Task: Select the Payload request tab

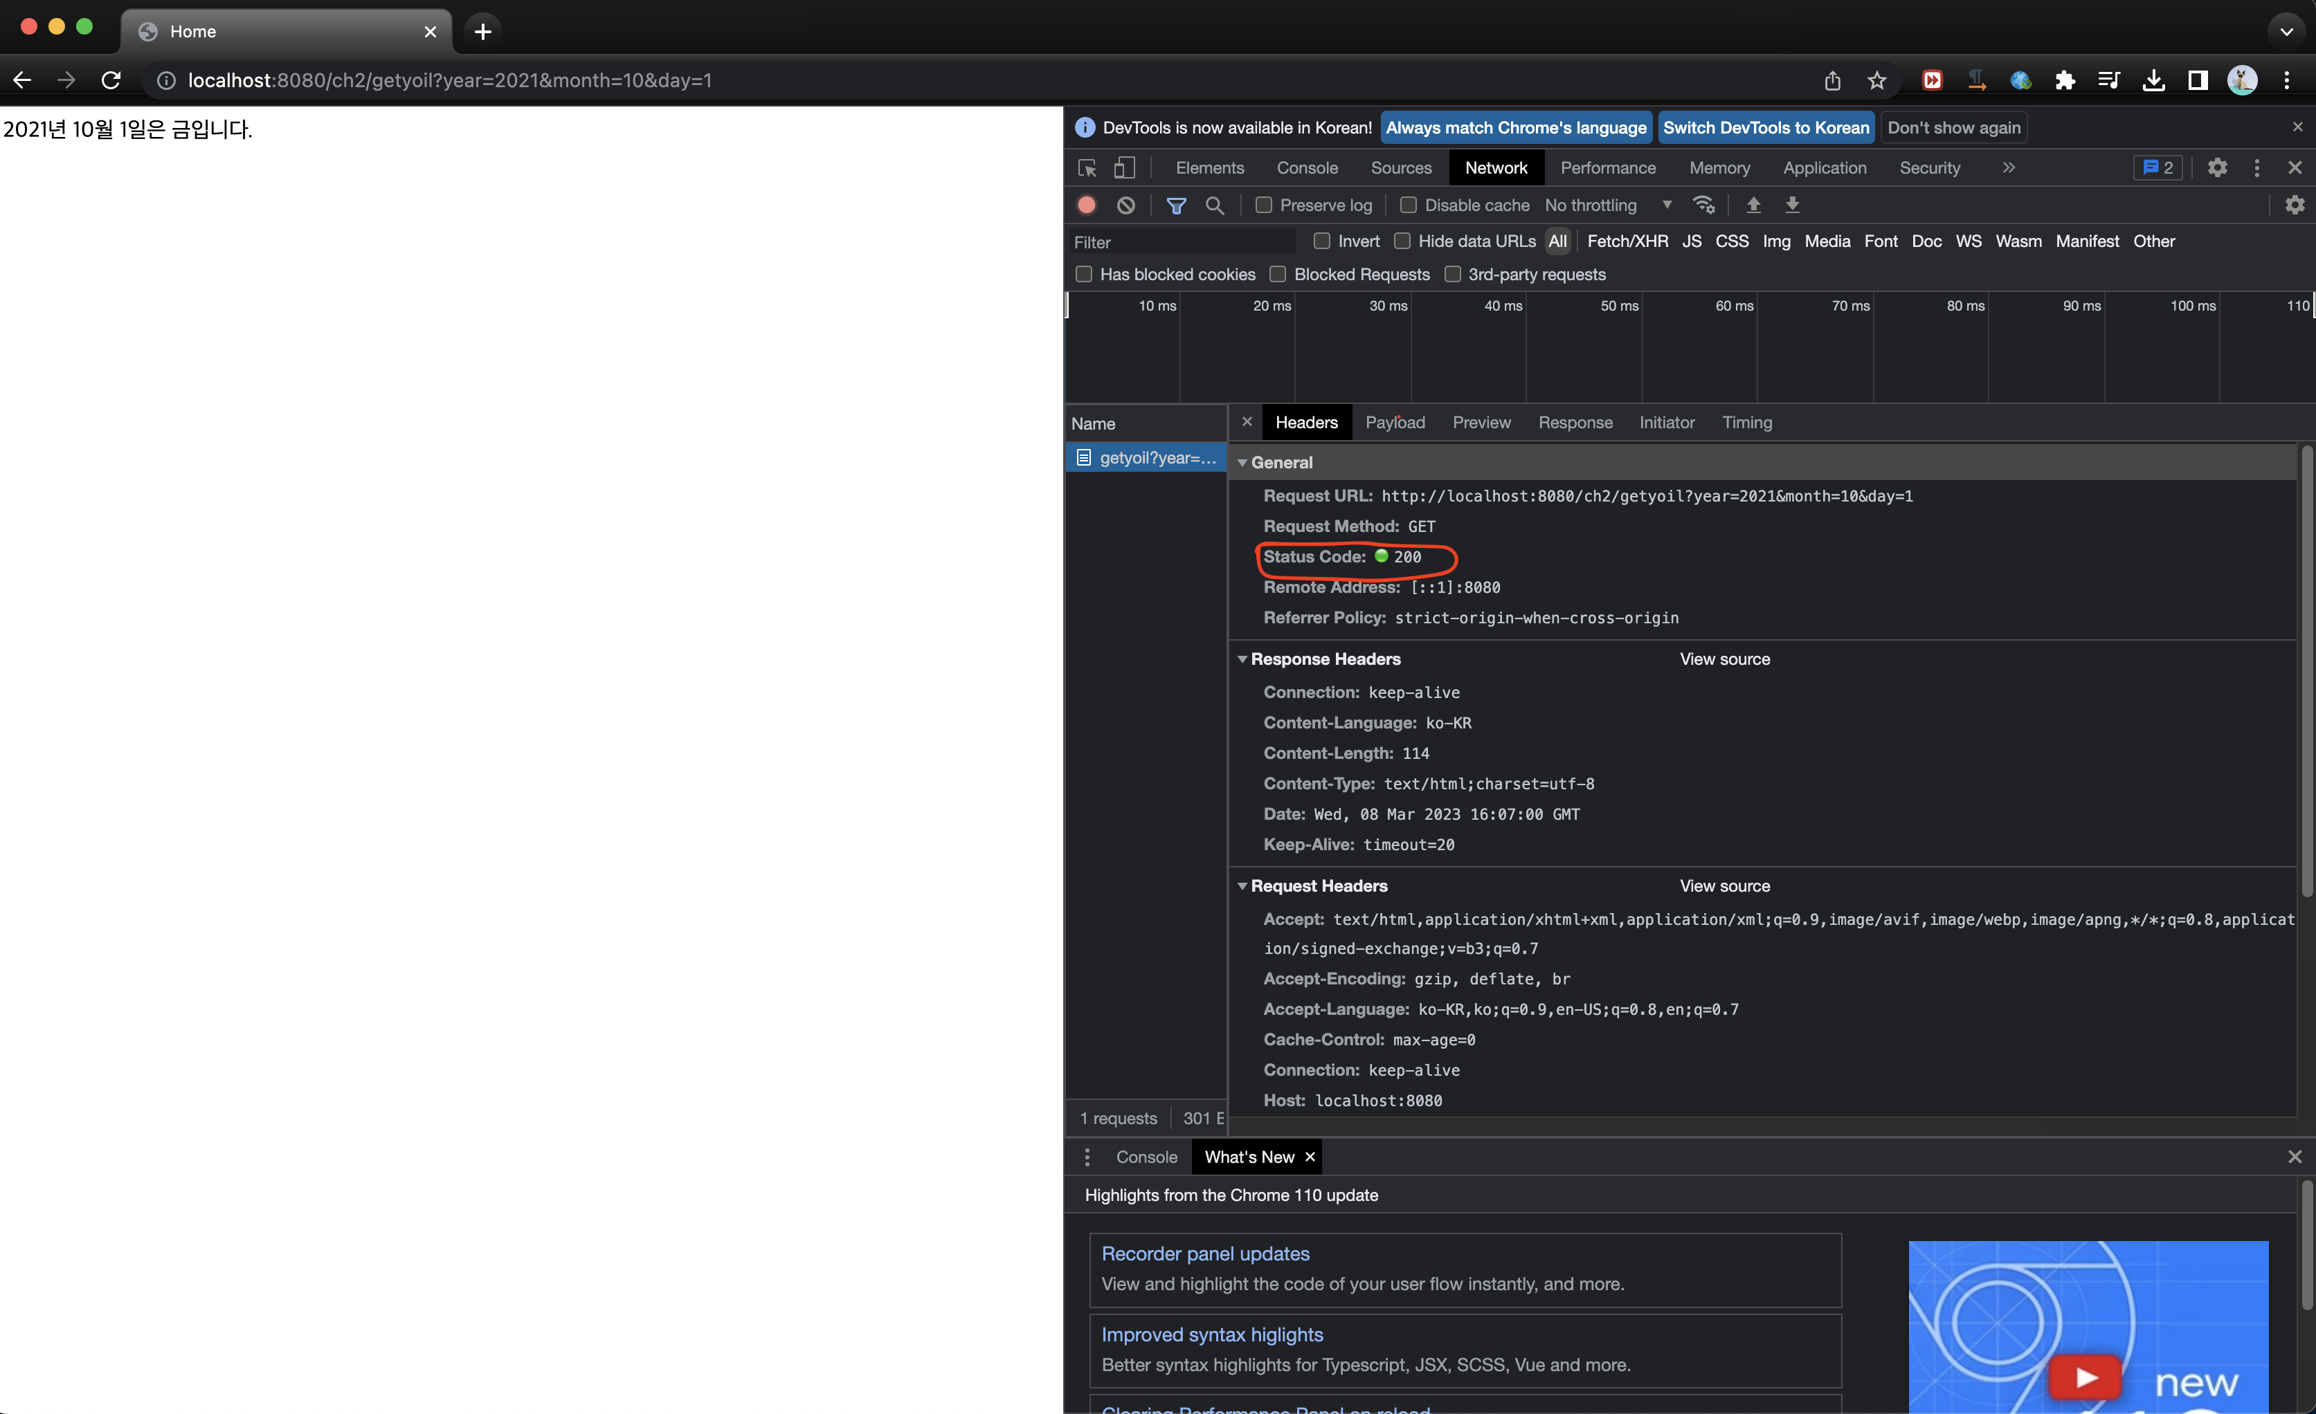Action: tap(1395, 423)
